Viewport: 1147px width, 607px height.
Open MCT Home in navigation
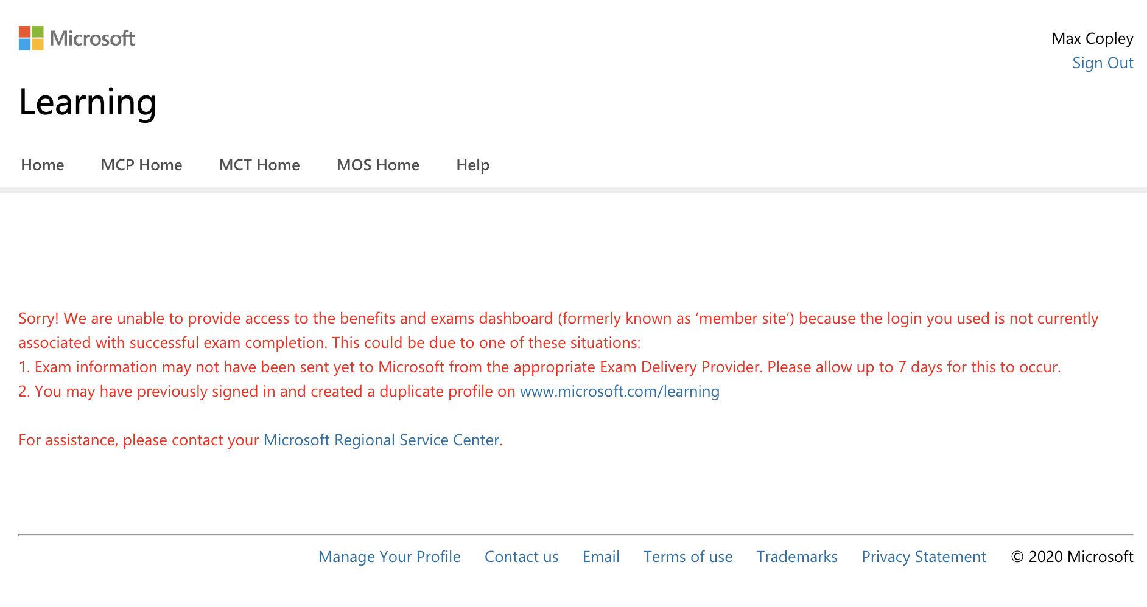(x=259, y=165)
